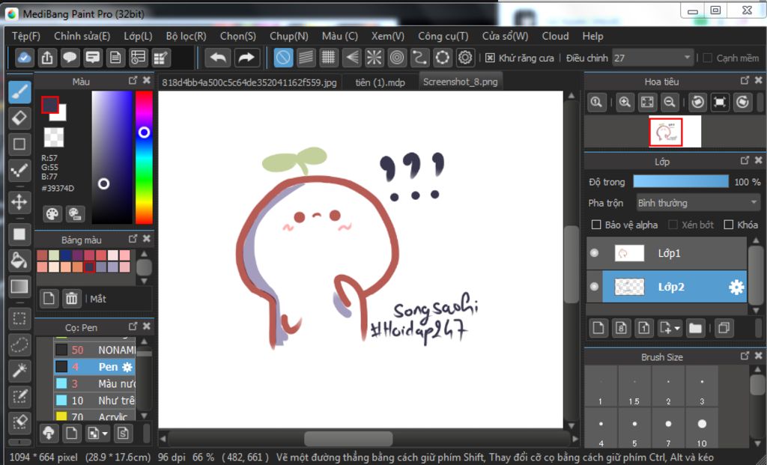Hide layer Lớp1
This screenshot has height=465, width=767.
tap(594, 253)
